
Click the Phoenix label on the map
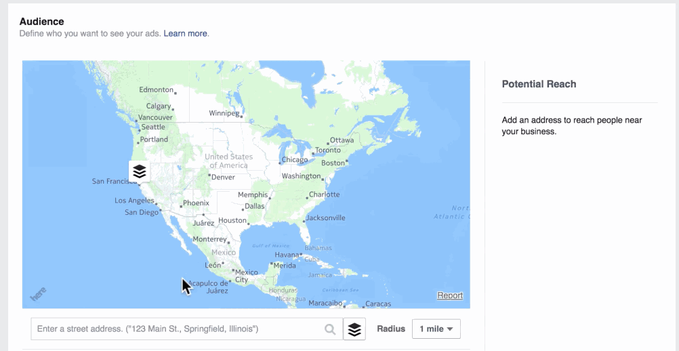(x=196, y=203)
